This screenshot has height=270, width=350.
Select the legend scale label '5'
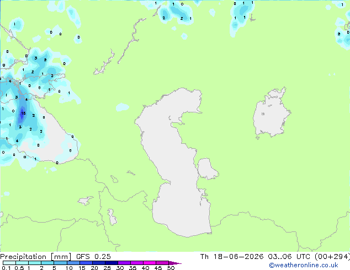(54, 268)
